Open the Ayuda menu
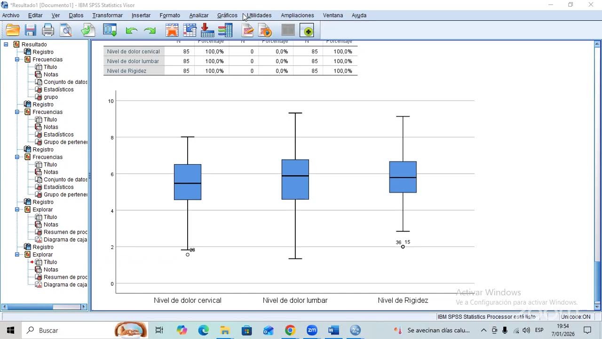The height and width of the screenshot is (339, 602). [359, 16]
